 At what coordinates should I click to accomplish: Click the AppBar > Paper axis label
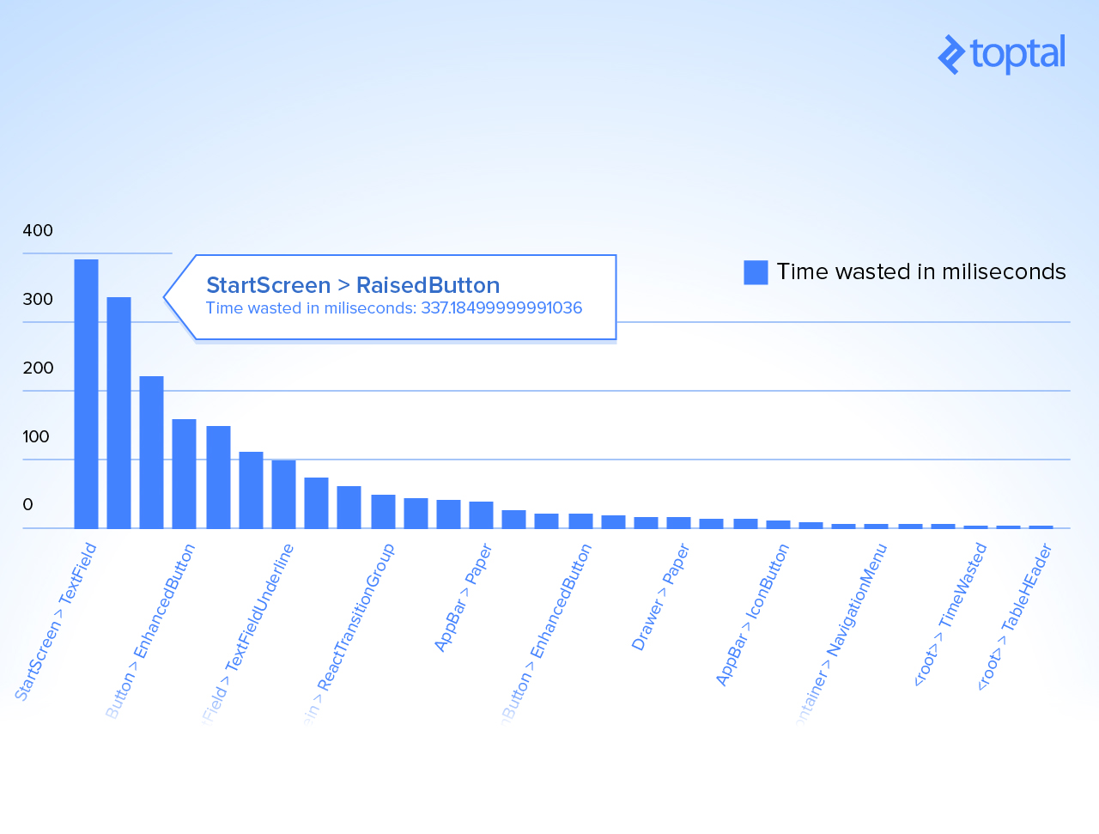pos(463,598)
